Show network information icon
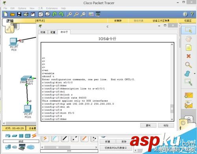The image size is (197, 154). tap(185, 14)
